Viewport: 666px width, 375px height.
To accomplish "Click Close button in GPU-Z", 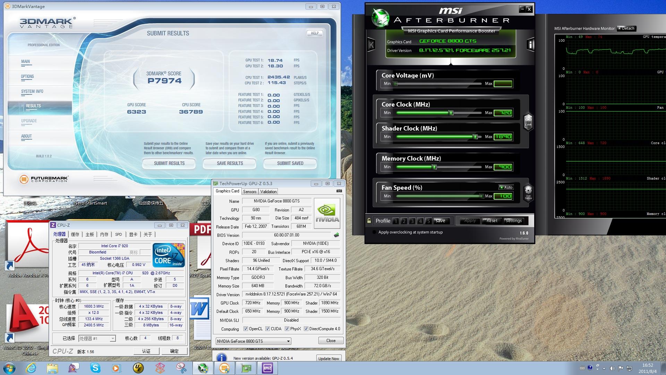I will pyautogui.click(x=331, y=341).
